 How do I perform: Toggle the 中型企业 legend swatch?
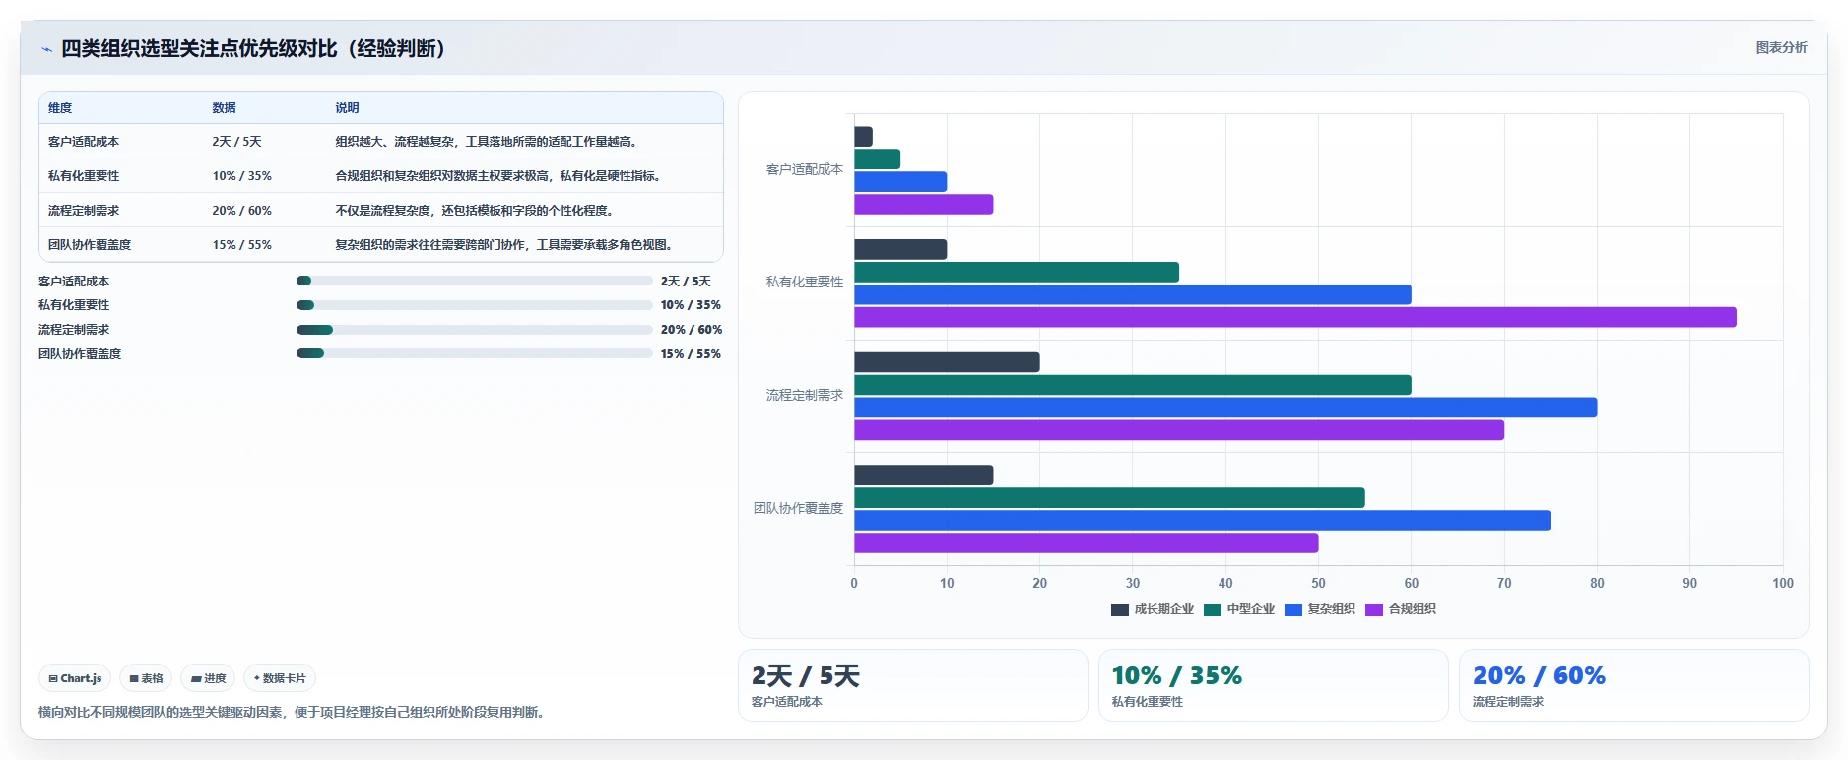pos(1213,609)
